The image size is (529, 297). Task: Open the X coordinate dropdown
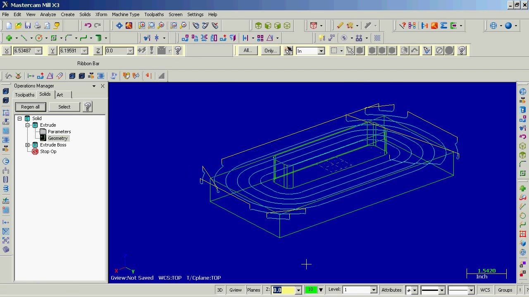pyautogui.click(x=38, y=51)
